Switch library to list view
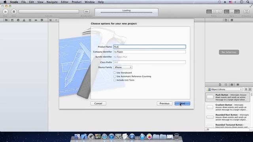 click(250, 90)
